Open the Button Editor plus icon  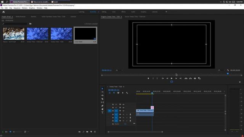tap(240, 82)
